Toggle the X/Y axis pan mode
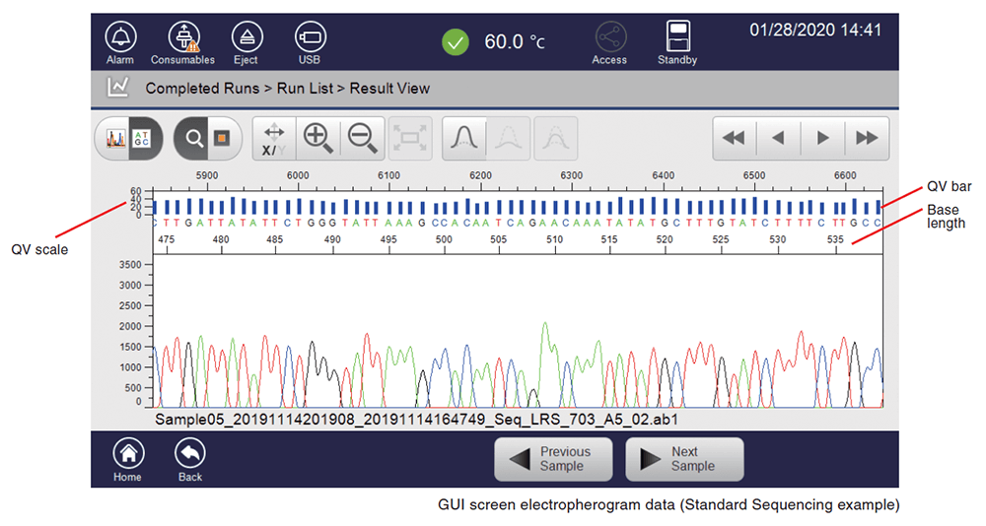This screenshot has width=986, height=526. tap(273, 139)
